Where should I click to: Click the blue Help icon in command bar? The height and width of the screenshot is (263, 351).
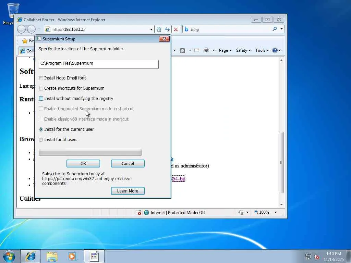275,50
